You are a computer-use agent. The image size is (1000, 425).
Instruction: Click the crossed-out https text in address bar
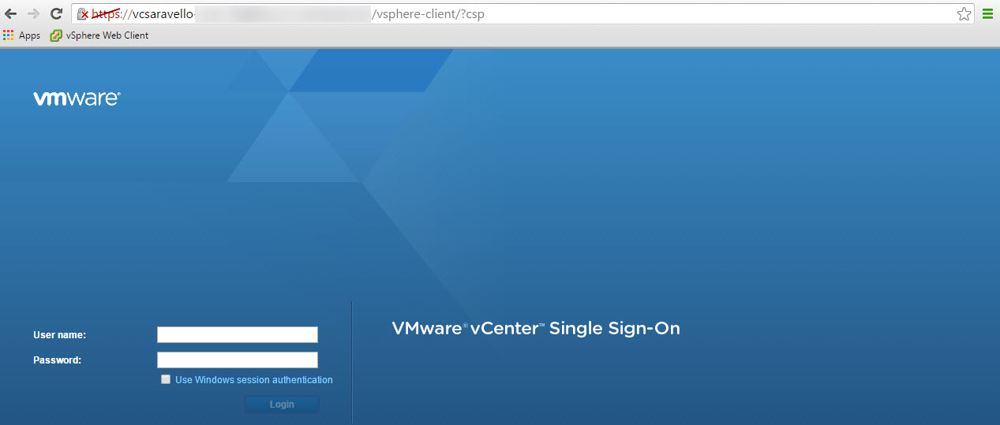click(x=105, y=14)
